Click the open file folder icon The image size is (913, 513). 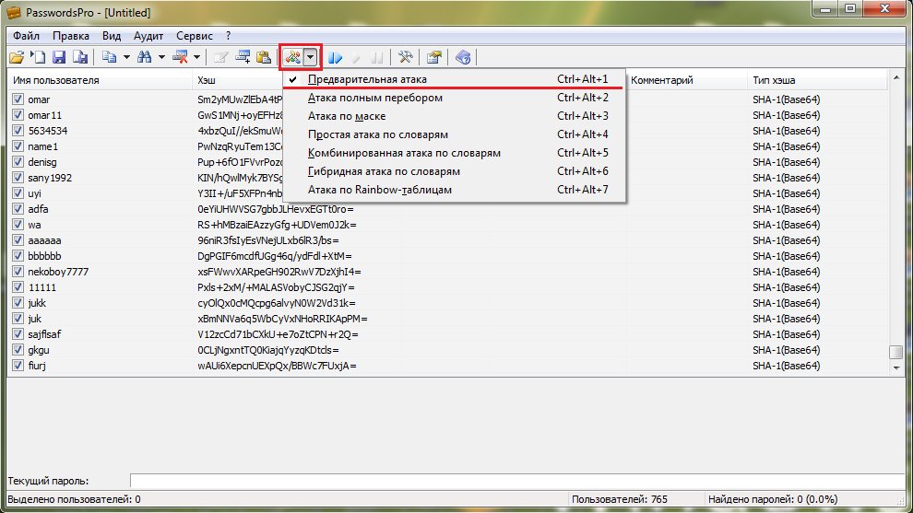click(x=17, y=58)
